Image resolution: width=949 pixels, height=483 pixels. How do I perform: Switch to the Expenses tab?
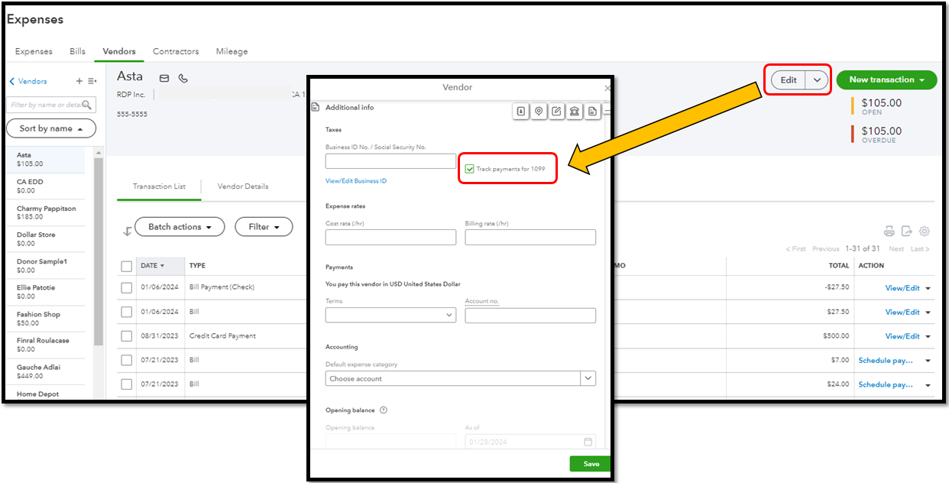[34, 52]
